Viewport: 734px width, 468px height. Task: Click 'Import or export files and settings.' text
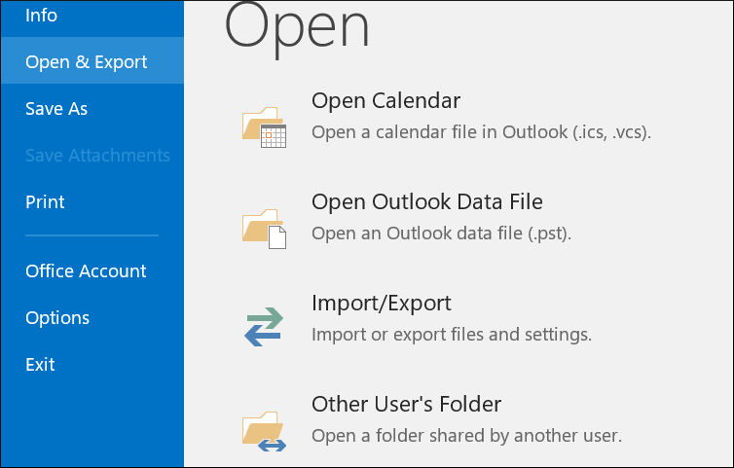point(452,335)
